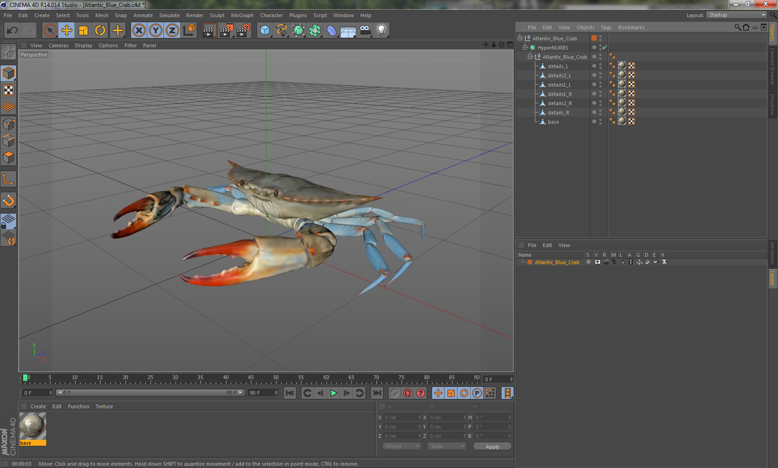The image size is (778, 468).
Task: Toggle layer visible-in-editor icon for Atlantic_Blue_Crab
Action: tap(597, 262)
